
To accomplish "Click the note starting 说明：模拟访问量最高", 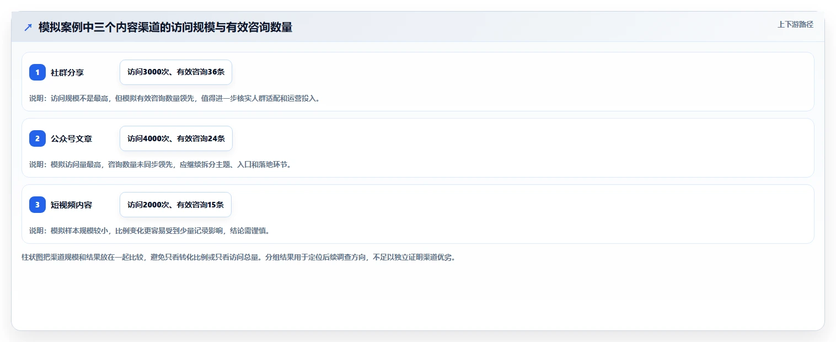I will tap(160, 164).
